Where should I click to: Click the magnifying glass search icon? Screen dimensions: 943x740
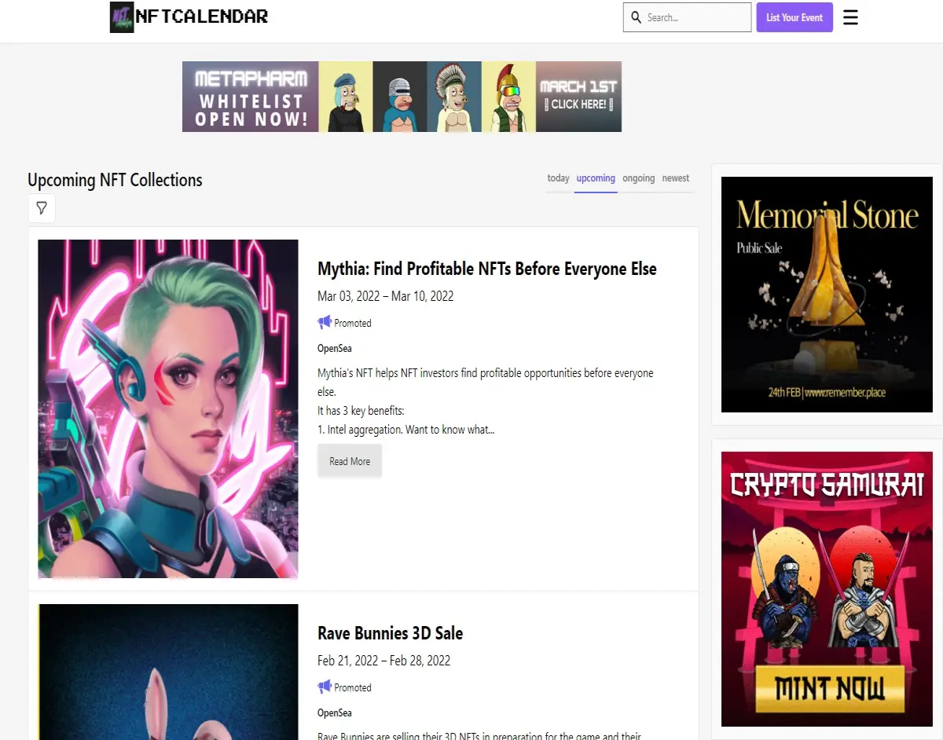point(636,17)
